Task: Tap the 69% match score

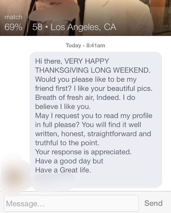Action: tap(13, 28)
